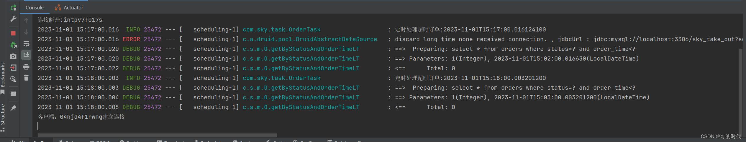Open the Bookmarks tool window
This screenshot has height=142, width=746.
coord(3,77)
